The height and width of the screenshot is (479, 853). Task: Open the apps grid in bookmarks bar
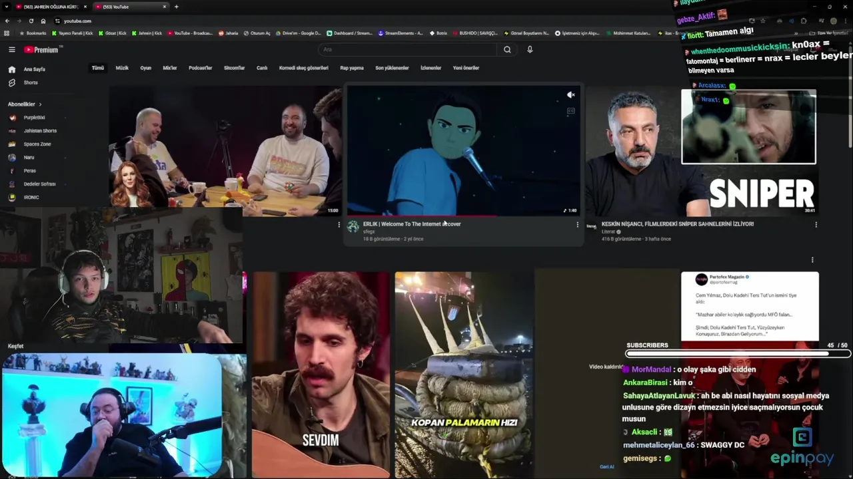[x=7, y=33]
